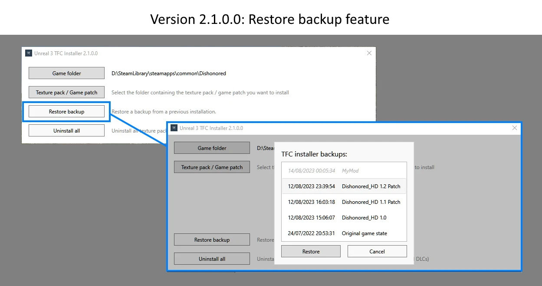
Task: Select the greyed MyMod backup entry
Action: 344,171
